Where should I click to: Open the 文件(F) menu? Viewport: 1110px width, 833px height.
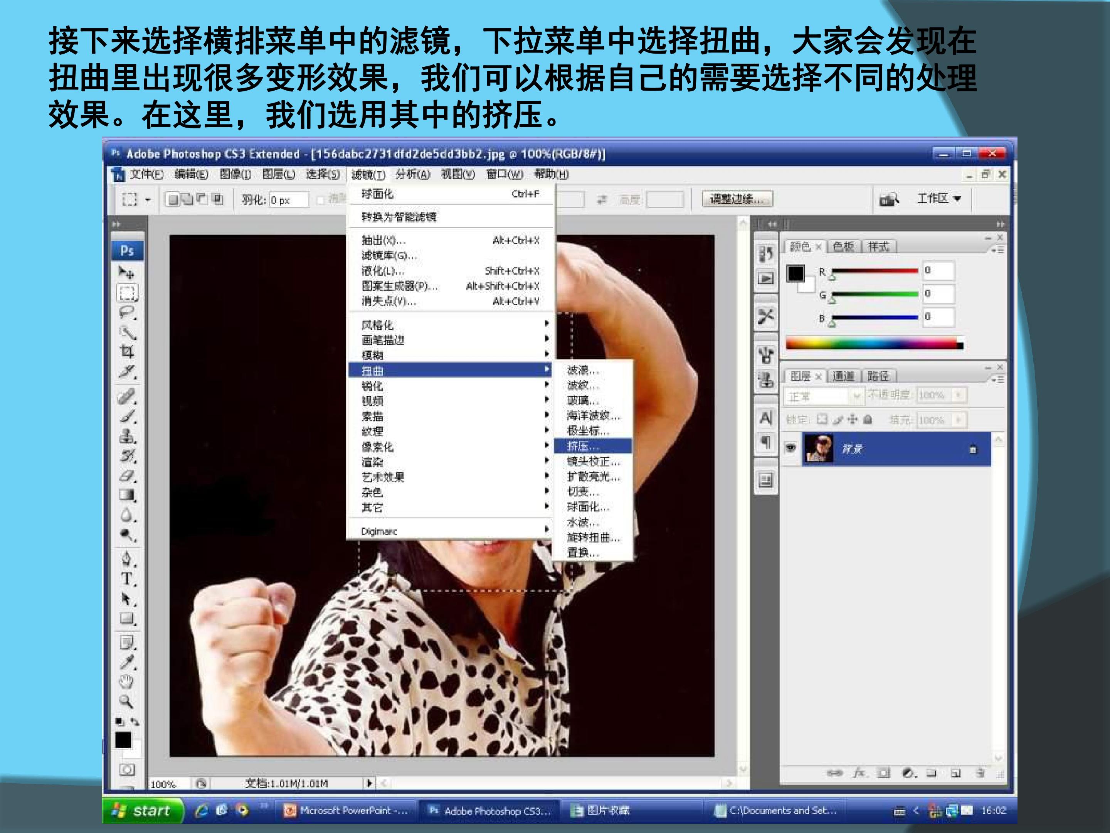146,174
